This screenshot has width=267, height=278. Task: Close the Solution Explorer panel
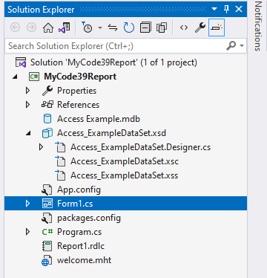pos(239,10)
